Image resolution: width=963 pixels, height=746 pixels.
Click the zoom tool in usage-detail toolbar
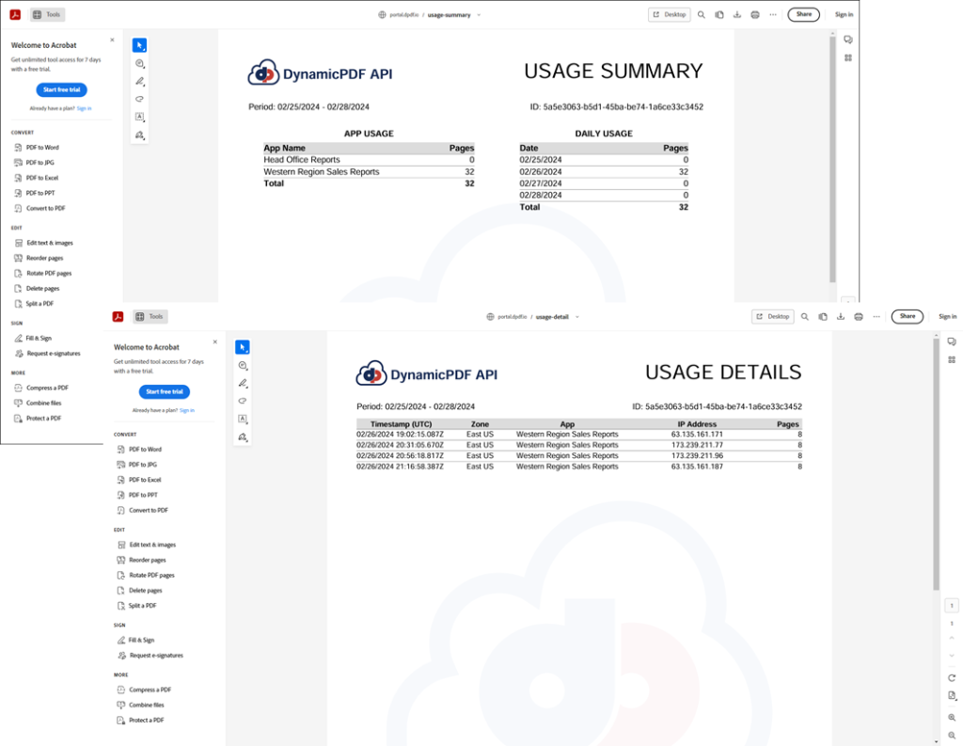point(243,366)
